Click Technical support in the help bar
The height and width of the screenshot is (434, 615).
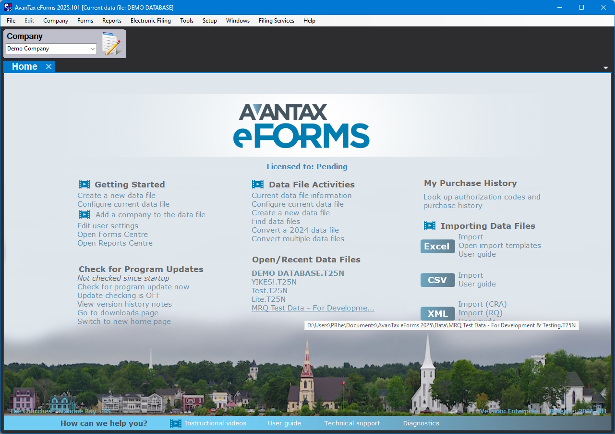352,423
